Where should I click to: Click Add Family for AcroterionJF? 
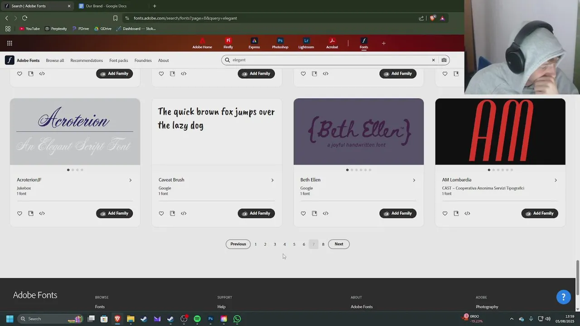[114, 213]
